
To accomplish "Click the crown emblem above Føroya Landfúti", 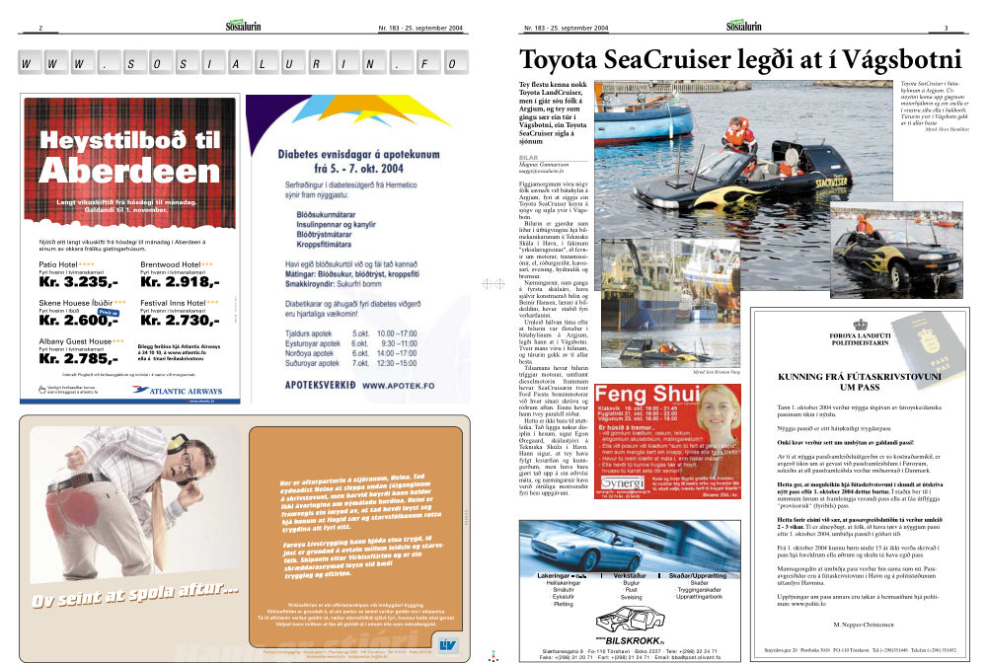I will click(x=860, y=325).
